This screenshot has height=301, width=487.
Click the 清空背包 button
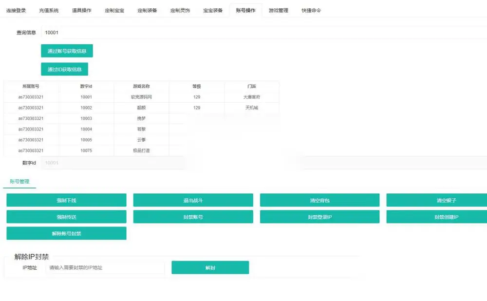pos(319,200)
